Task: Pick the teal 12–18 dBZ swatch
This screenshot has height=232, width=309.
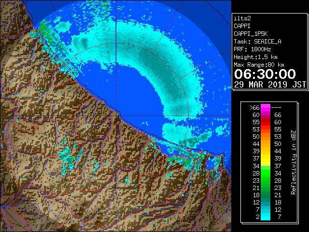Action: tap(266, 202)
